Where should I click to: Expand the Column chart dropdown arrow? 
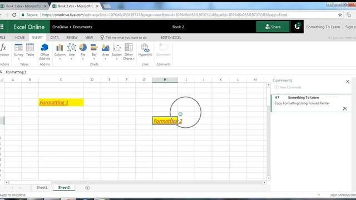(x=60, y=59)
